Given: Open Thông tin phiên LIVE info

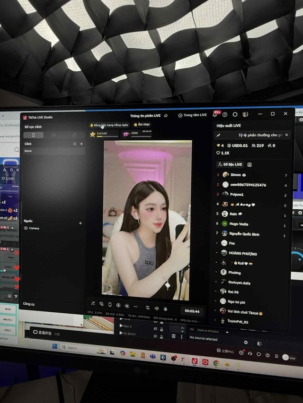Looking at the screenshot, I should 145,116.
